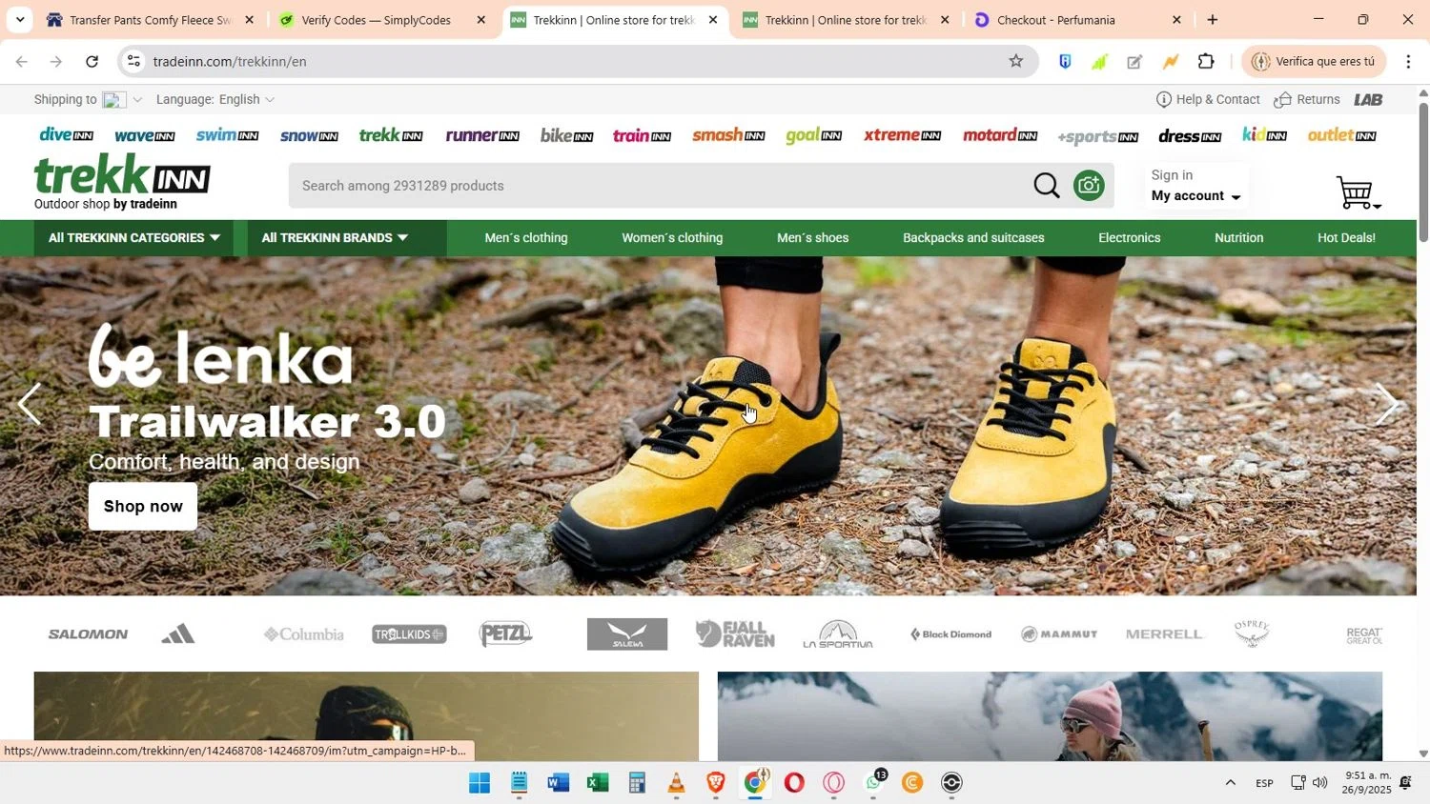Select the Black Diamond brand logo
This screenshot has height=804, width=1430.
tap(950, 634)
